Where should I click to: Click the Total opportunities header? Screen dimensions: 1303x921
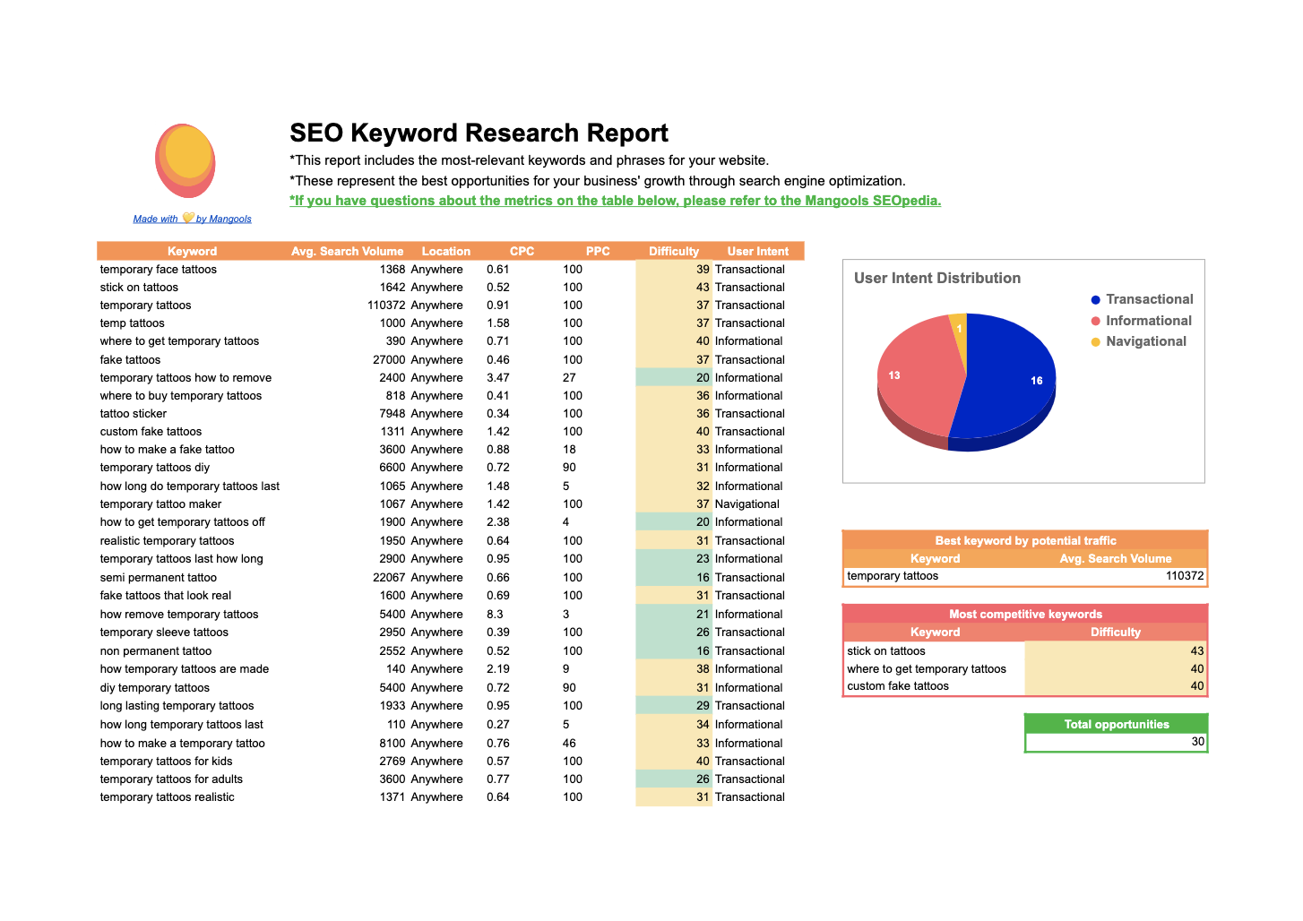click(1117, 724)
